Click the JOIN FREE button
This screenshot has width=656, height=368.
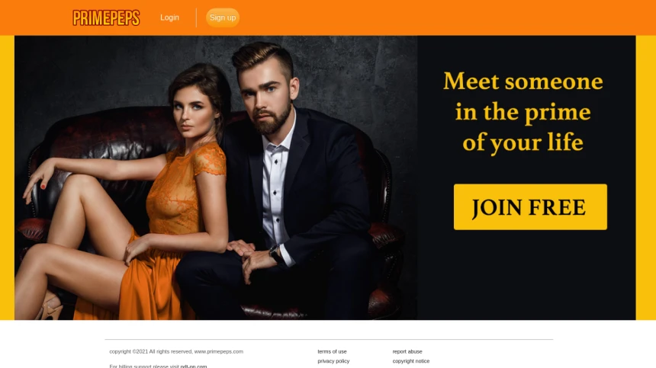530,206
